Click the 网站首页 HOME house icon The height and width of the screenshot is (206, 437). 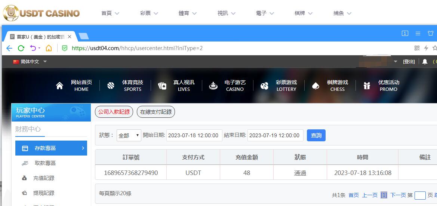click(x=59, y=86)
